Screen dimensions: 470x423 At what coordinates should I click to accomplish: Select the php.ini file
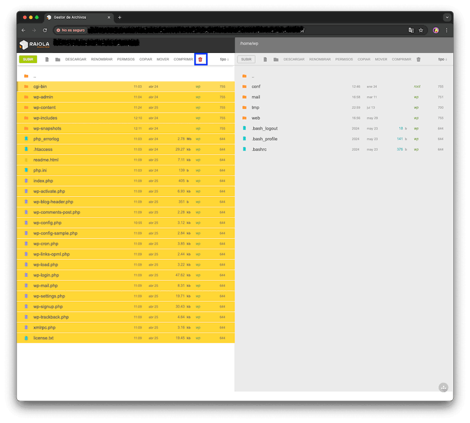click(125, 170)
